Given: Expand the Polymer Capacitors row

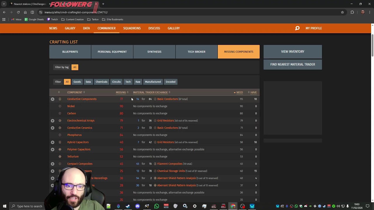Looking at the screenshot, I should (x=53, y=149).
